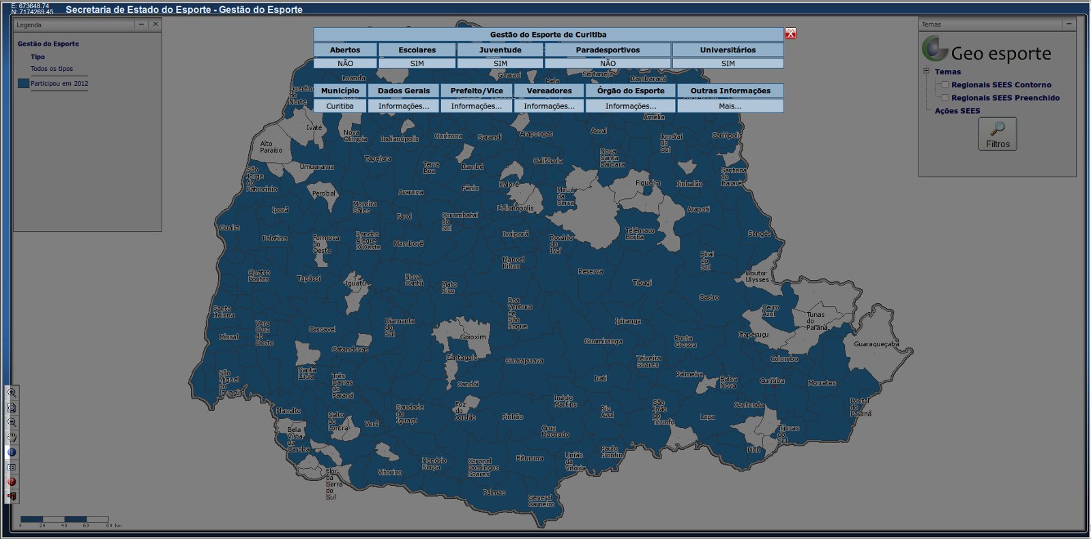The width and height of the screenshot is (1091, 539).
Task: Click the Participou em 2012 blue swatch
Action: point(23,84)
